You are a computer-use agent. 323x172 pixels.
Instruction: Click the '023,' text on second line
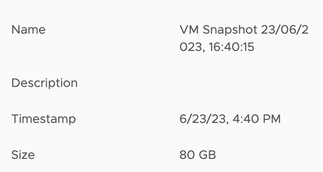(x=192, y=47)
